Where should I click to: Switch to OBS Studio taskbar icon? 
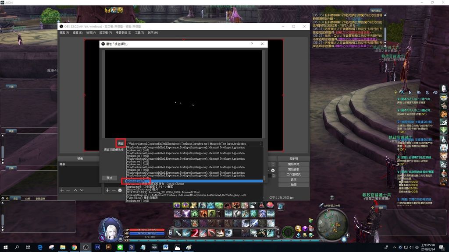tap(86, 247)
